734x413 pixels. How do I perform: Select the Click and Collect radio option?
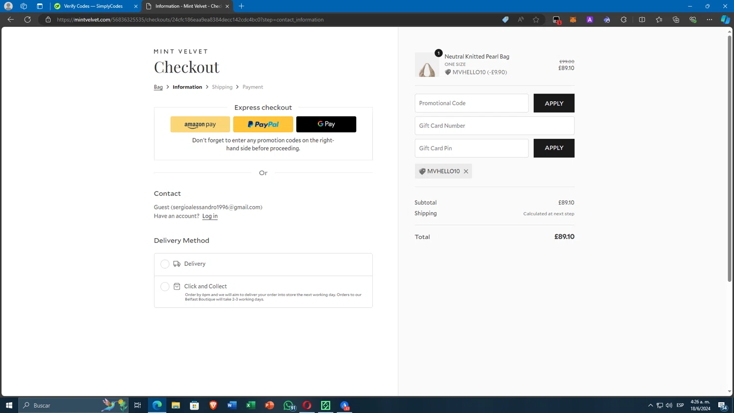tap(165, 287)
